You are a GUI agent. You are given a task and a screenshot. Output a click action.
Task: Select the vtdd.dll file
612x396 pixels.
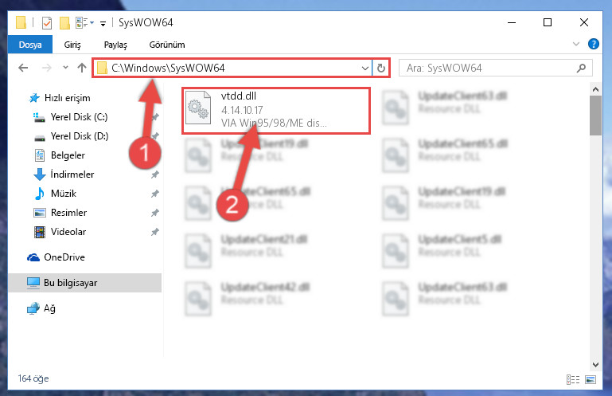[x=276, y=111]
